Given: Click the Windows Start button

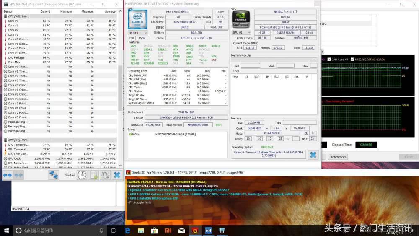Looking at the screenshot, I should click(6, 231).
